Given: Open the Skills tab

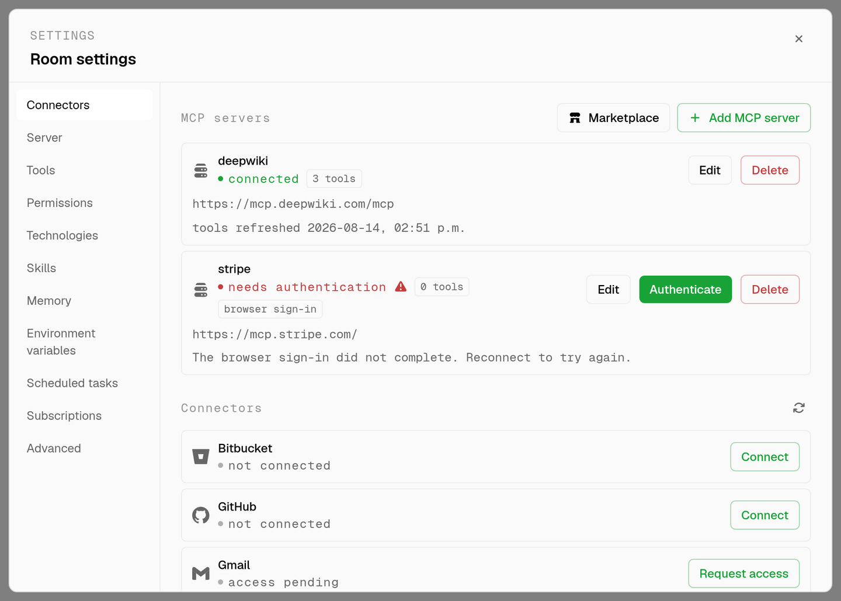Looking at the screenshot, I should tap(85, 268).
